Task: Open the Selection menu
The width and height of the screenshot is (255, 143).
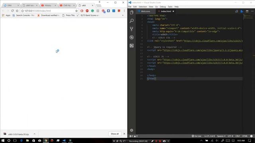Action: pyautogui.click(x=143, y=7)
